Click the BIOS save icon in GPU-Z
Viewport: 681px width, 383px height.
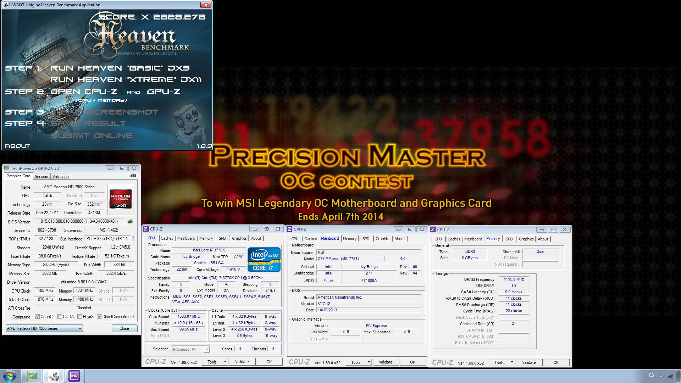[130, 221]
